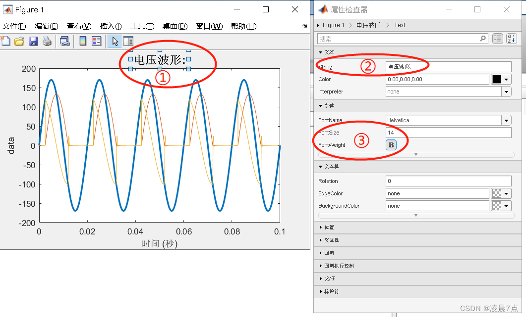Open the EdgeColor dropdown arrow

(x=506, y=193)
